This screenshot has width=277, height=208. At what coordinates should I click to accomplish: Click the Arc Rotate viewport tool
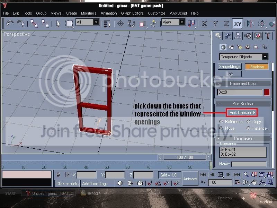262,182
